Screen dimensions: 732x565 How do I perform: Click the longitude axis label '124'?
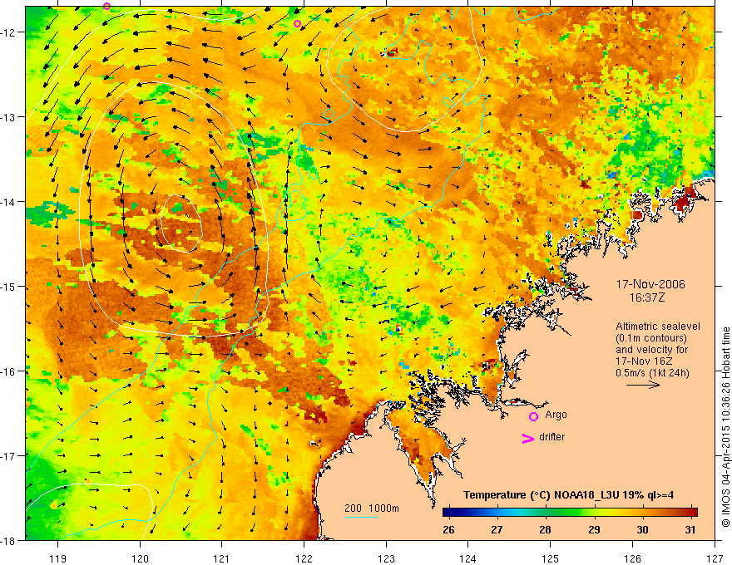click(x=467, y=558)
